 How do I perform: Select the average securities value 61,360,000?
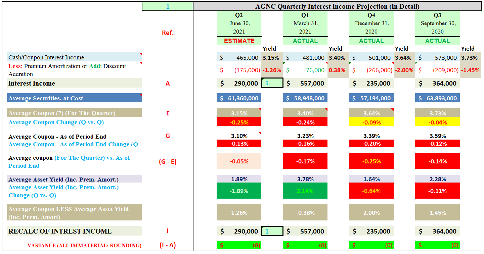[239, 98]
